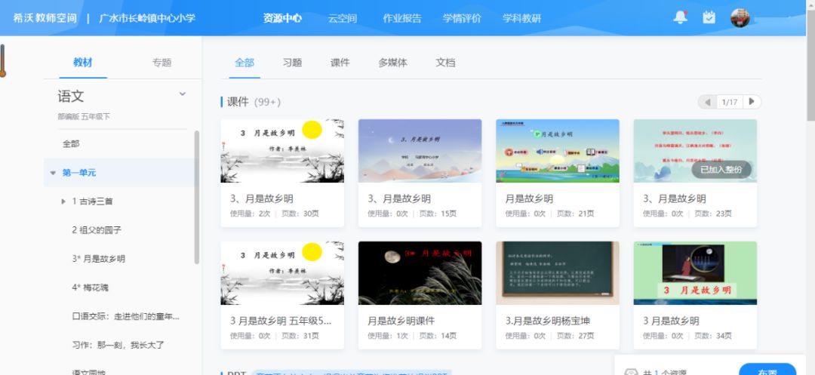Open the notification bell icon

[681, 17]
